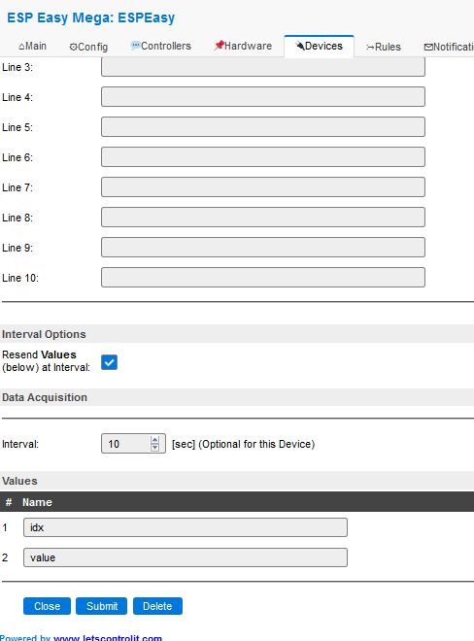This screenshot has width=474, height=641.
Task: Uncheck Resend Values at Interval checkbox
Action: click(109, 362)
